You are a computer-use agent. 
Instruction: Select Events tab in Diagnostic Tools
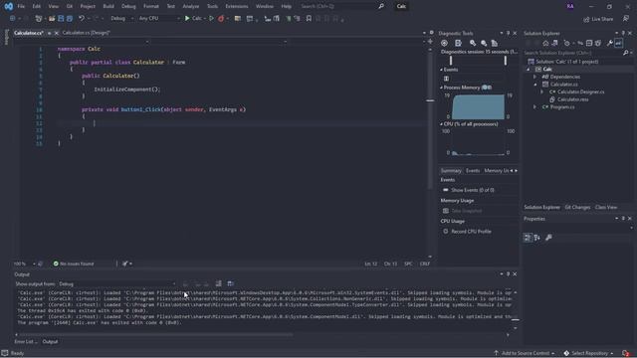coord(473,171)
